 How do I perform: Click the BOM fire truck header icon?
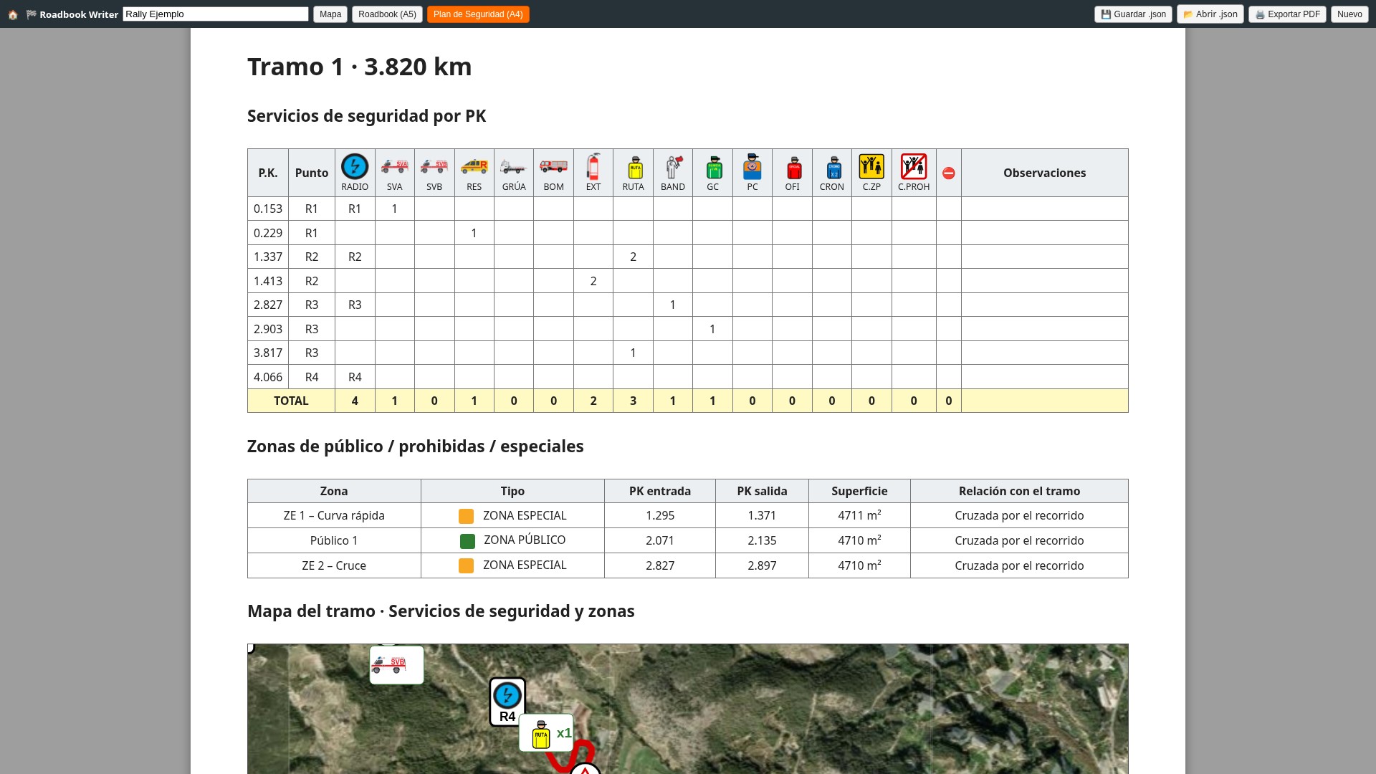pyautogui.click(x=553, y=166)
